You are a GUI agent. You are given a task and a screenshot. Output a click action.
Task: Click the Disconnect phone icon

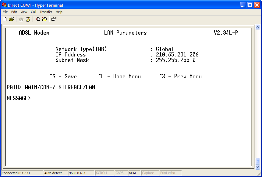[28, 19]
